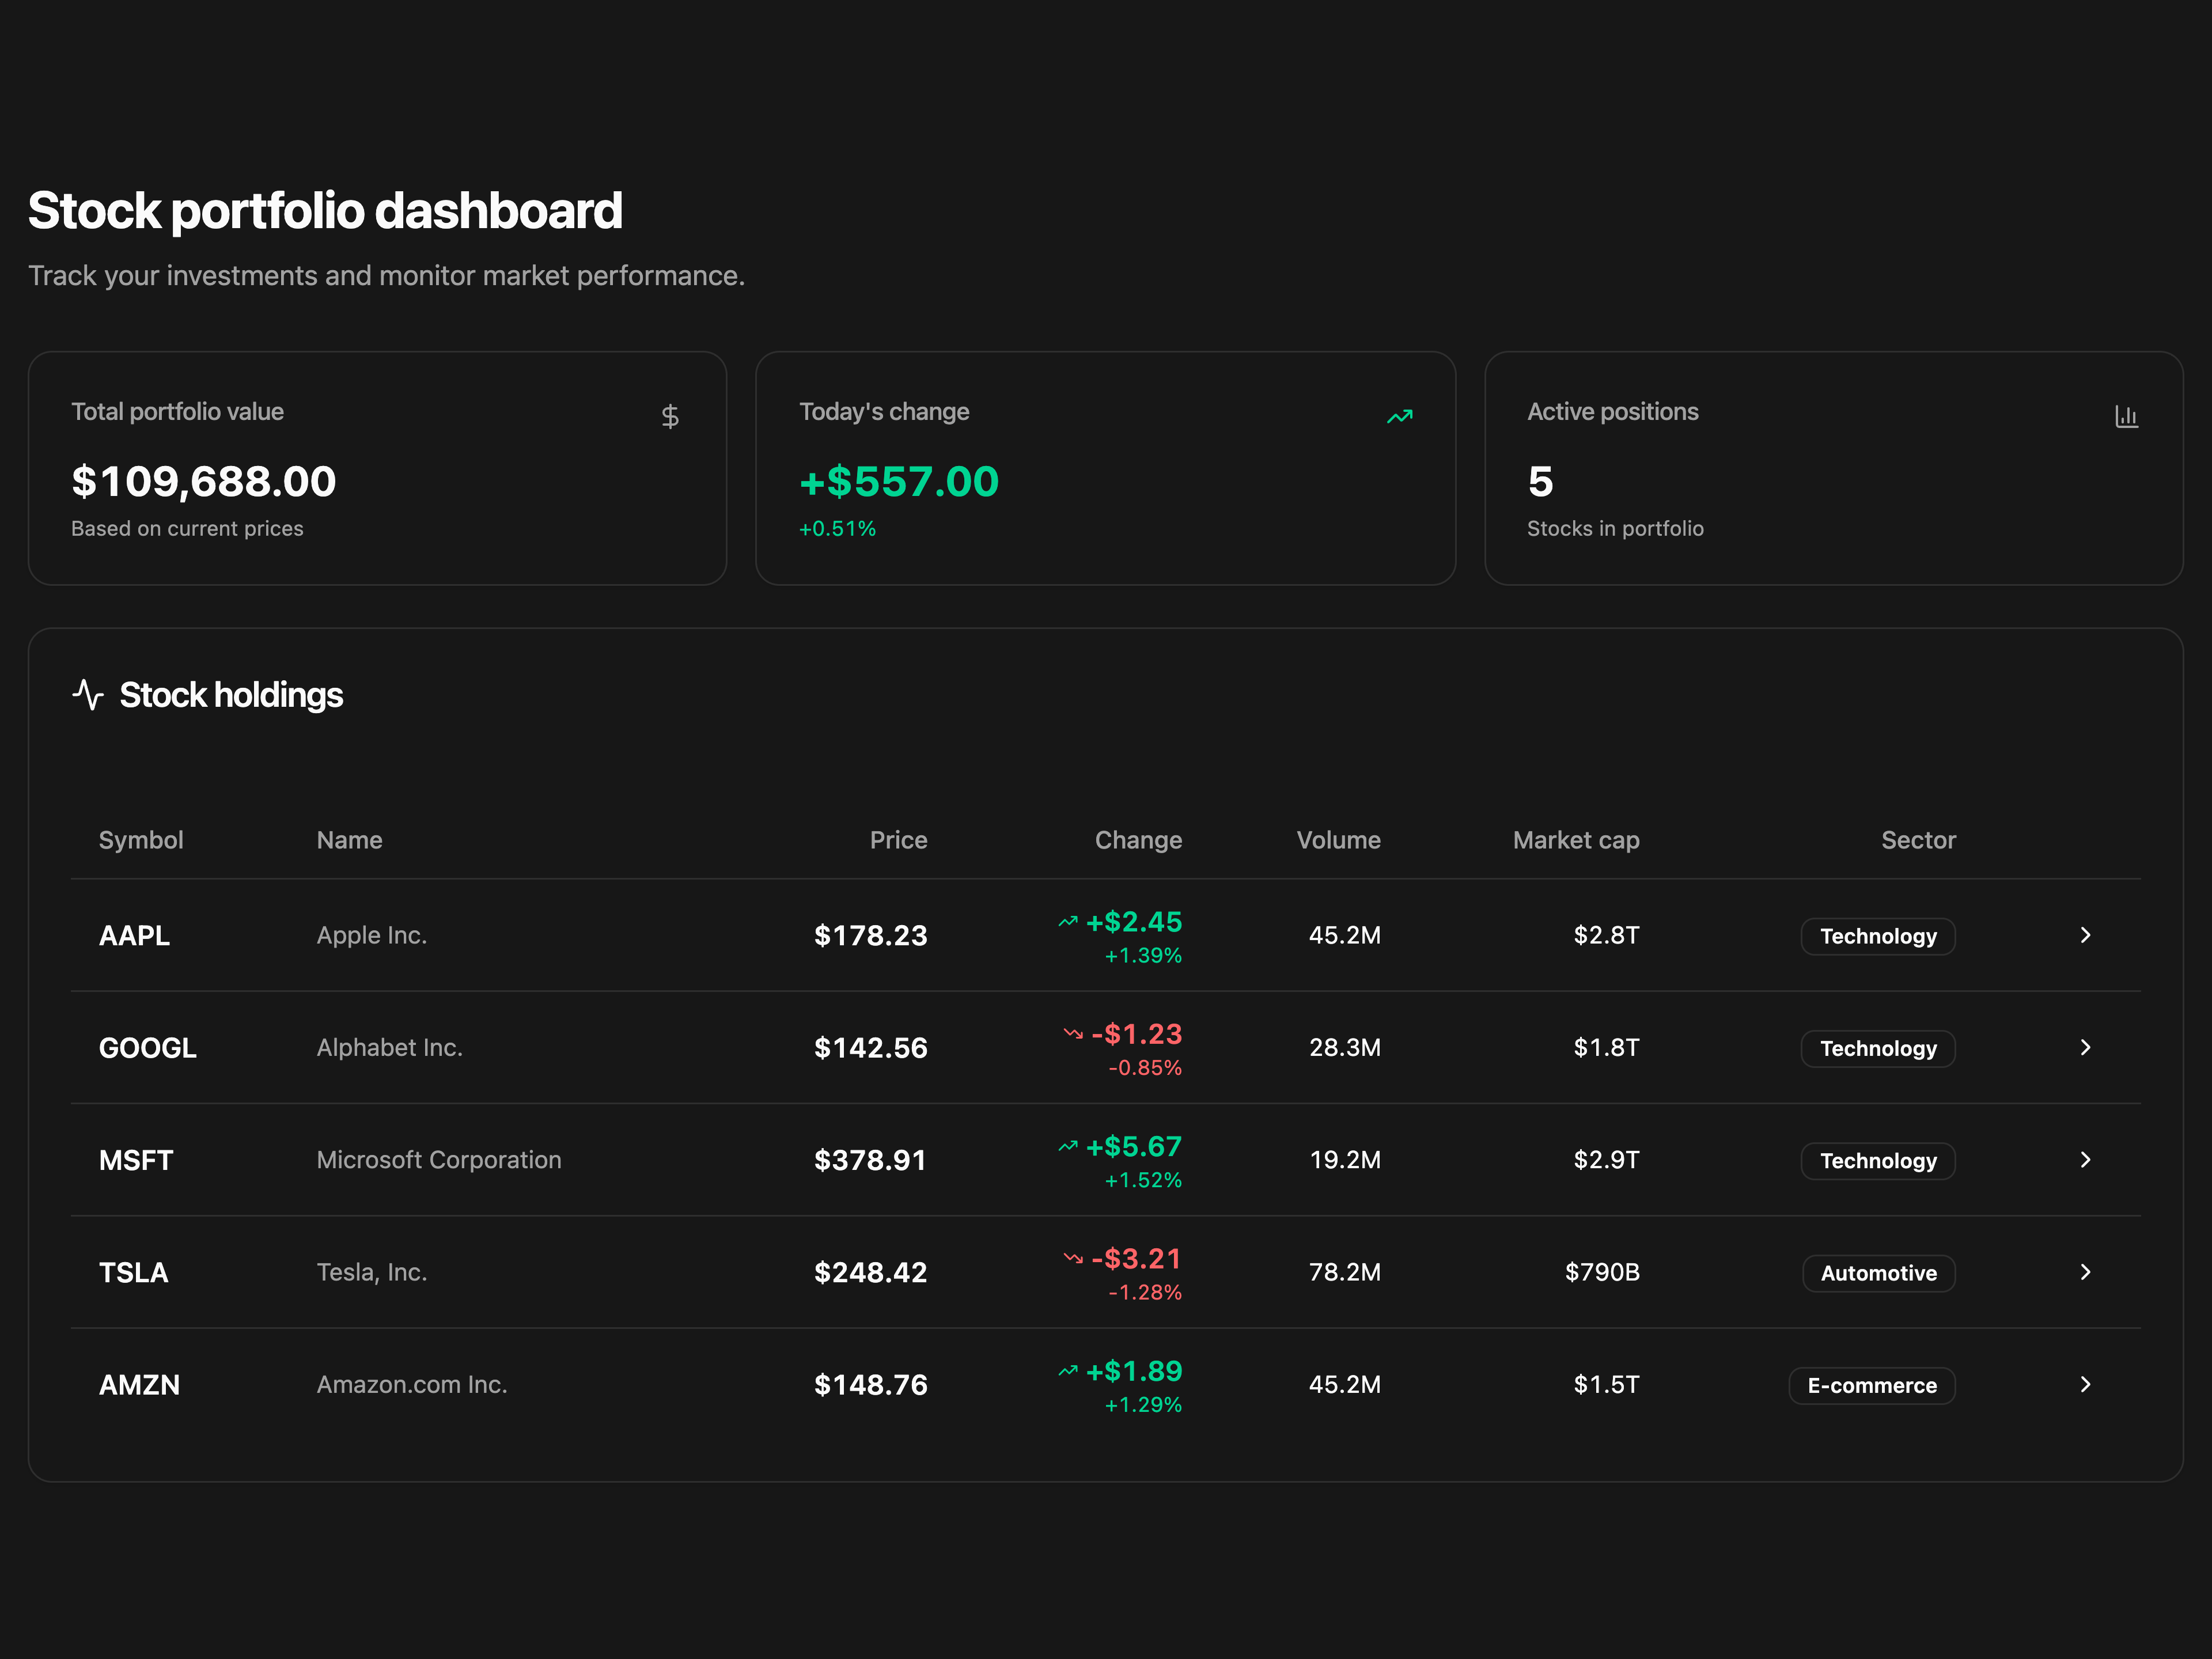Screen dimensions: 2212x1659
Task: Click the +1.52% change for MSFT
Action: click(1143, 1180)
